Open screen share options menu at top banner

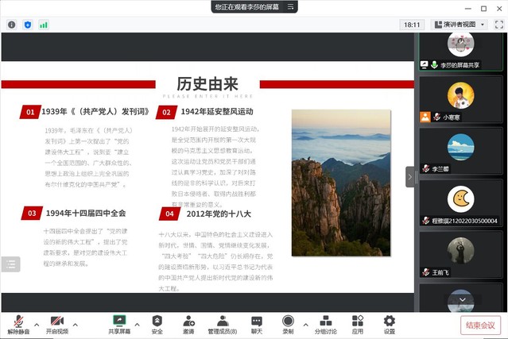click(x=291, y=6)
